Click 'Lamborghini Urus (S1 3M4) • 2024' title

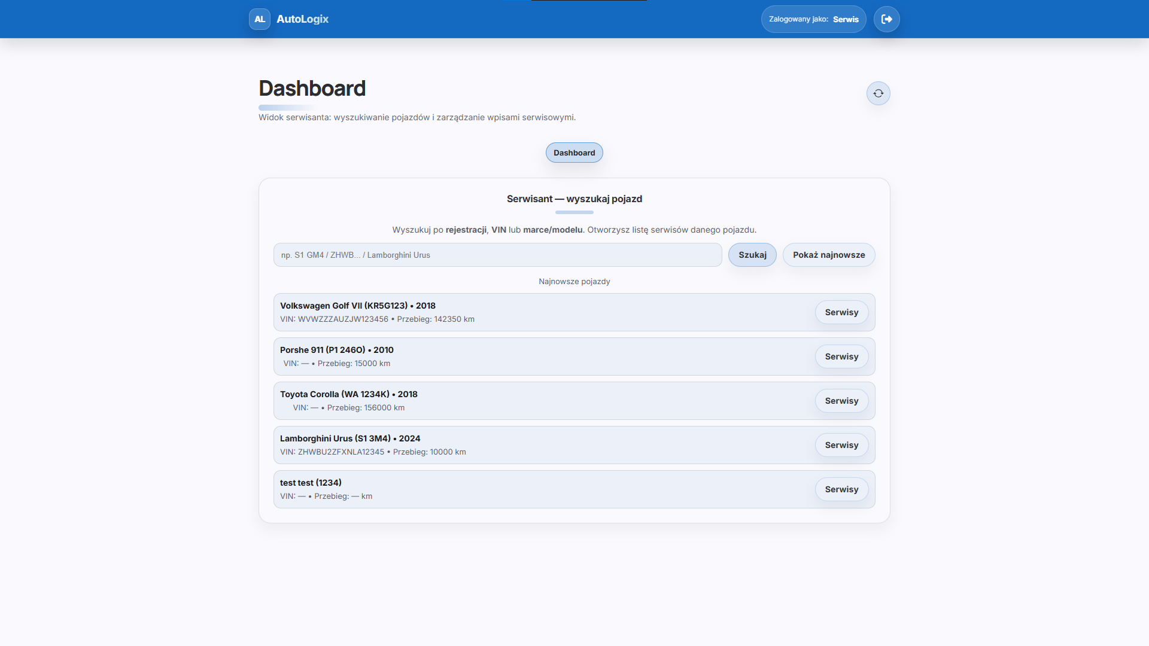(350, 438)
